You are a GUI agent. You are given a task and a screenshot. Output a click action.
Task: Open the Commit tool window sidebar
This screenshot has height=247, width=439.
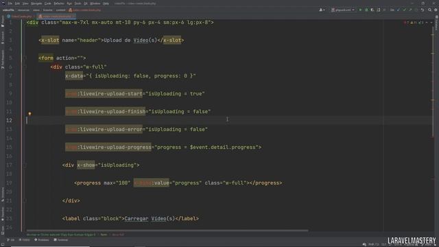[3, 38]
